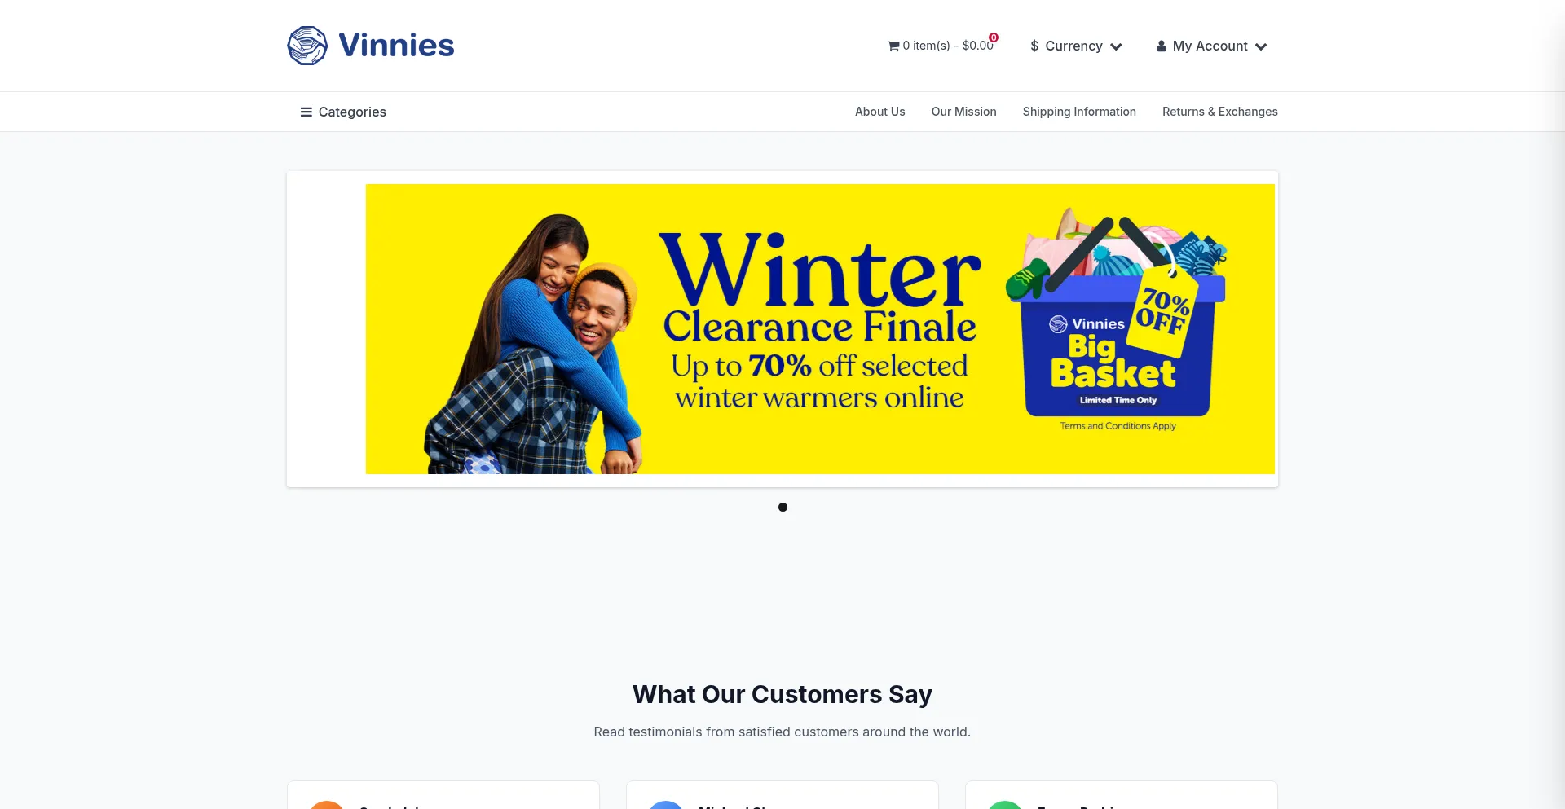Click the dollar sign currency icon

tap(1034, 46)
